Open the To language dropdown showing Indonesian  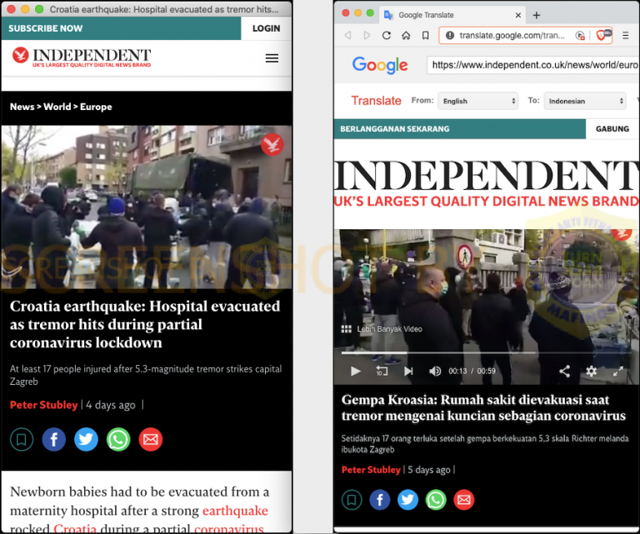[x=584, y=101]
